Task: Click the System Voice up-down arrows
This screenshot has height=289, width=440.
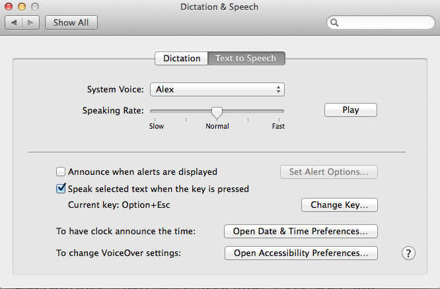Action: (x=278, y=90)
